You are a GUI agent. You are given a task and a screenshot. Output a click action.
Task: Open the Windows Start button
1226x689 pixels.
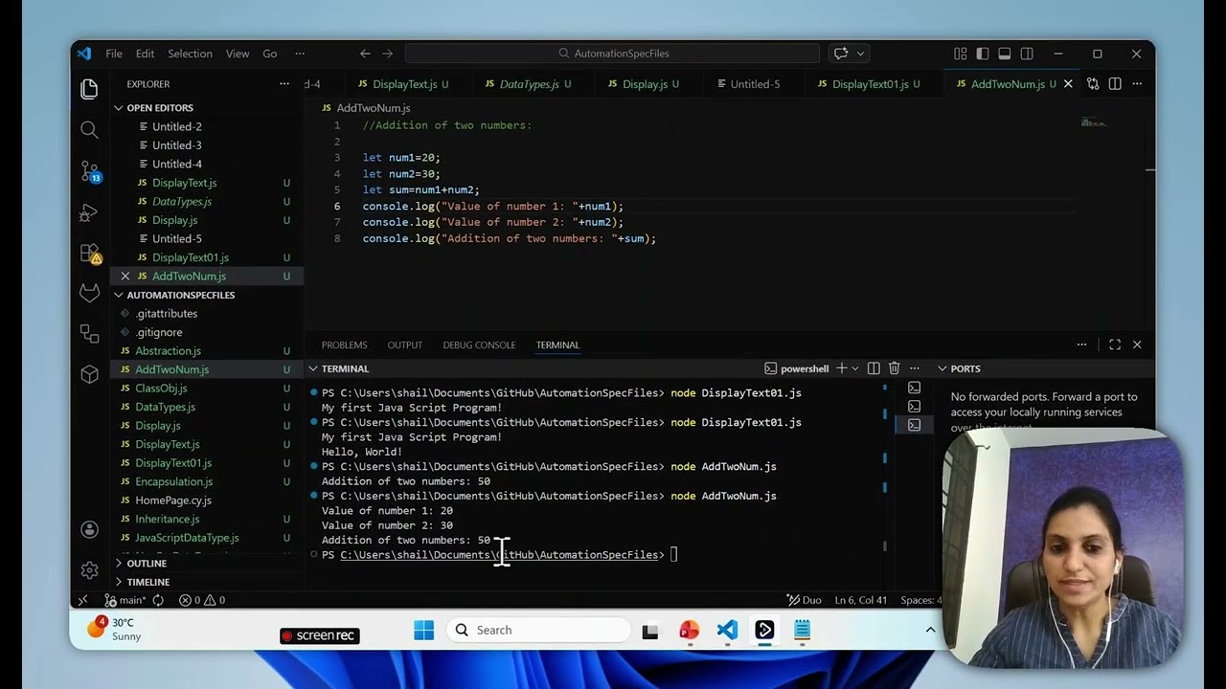[x=423, y=630]
